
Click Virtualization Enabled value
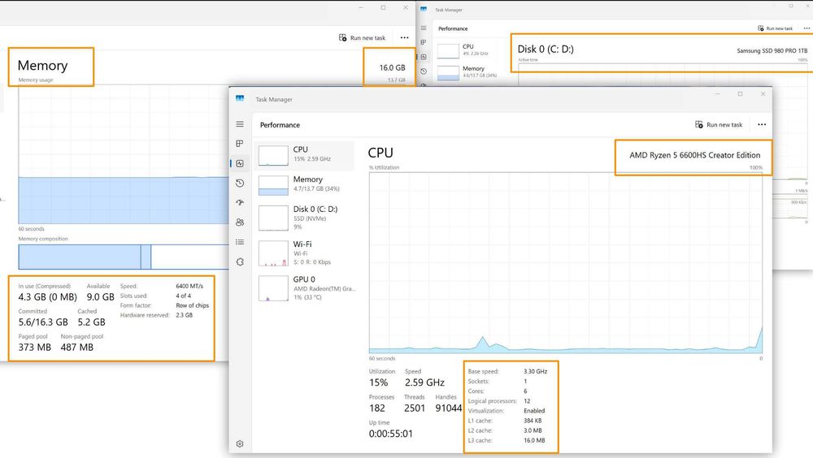click(x=534, y=411)
